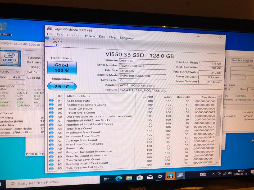Click the Windows search box
The width and height of the screenshot is (254, 190).
coord(50,182)
